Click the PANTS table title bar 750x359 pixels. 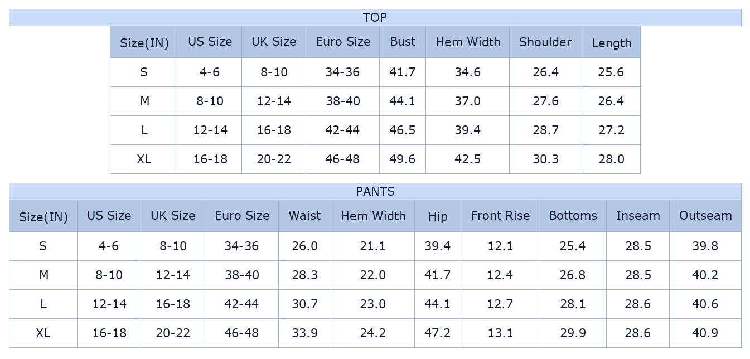point(375,191)
